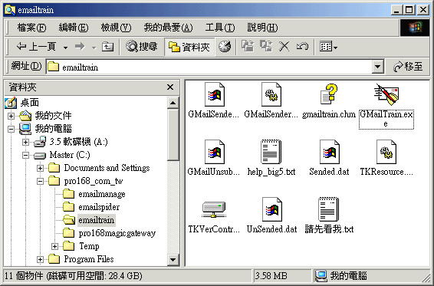The width and height of the screenshot is (434, 286).
Task: Toggle the 資料夾 folders pane button
Action: click(189, 47)
